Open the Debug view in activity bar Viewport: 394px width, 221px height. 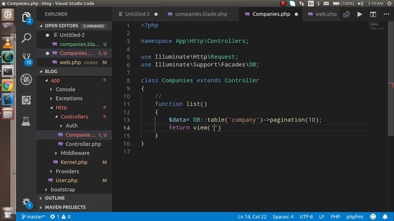[26, 80]
